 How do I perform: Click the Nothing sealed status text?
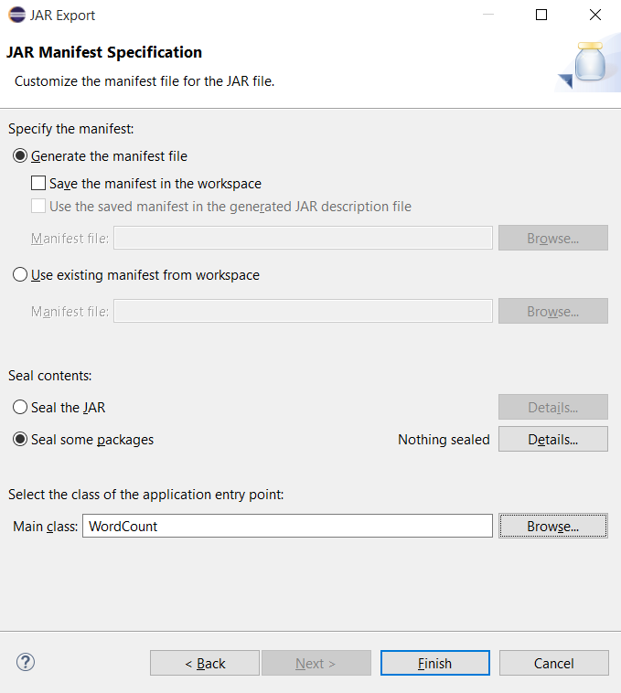click(x=444, y=440)
